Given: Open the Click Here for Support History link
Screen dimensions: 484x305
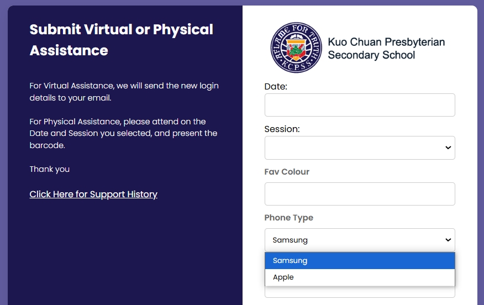Looking at the screenshot, I should (93, 194).
